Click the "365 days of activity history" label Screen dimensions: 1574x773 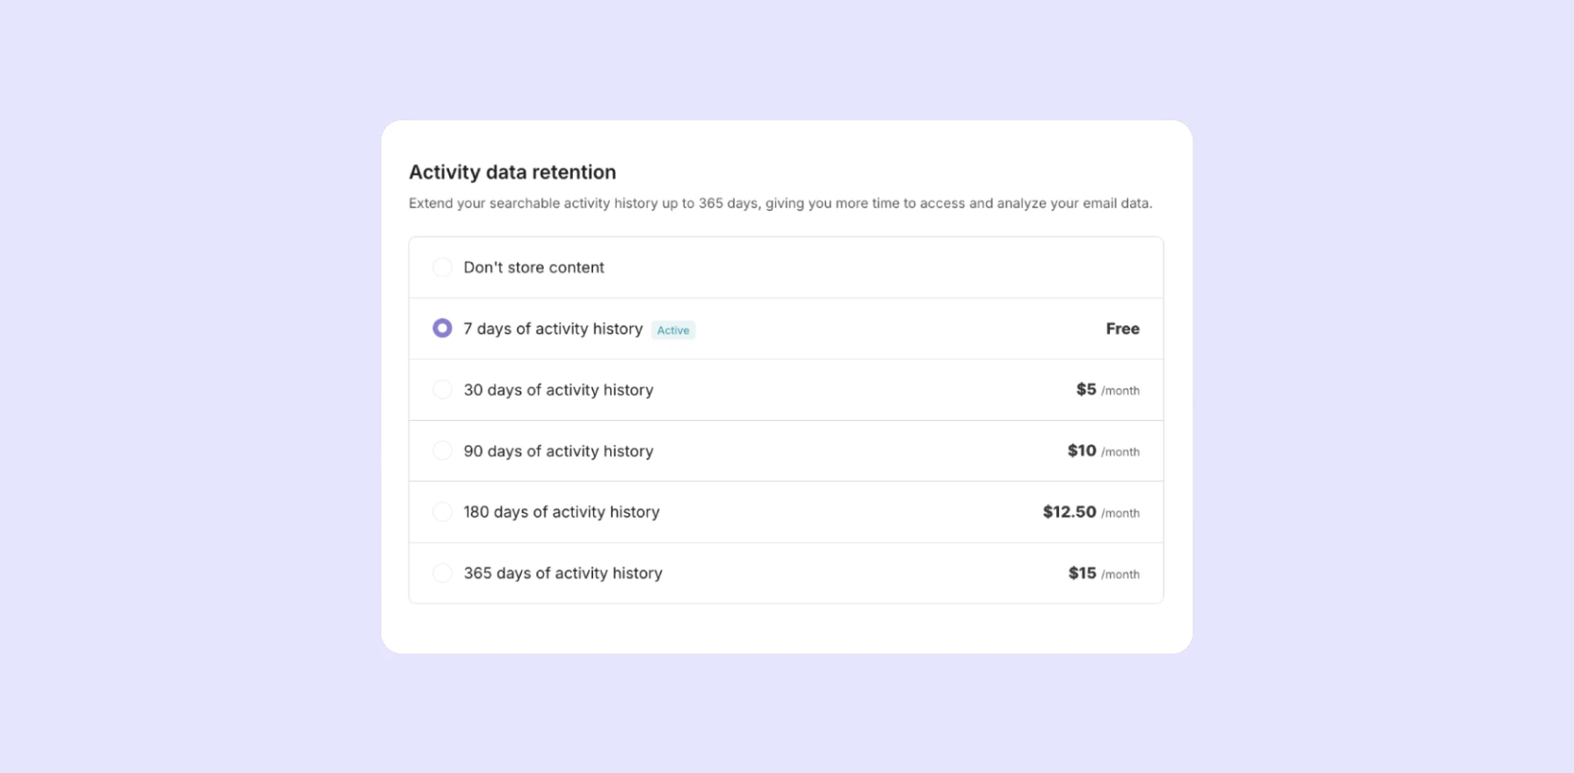point(562,573)
